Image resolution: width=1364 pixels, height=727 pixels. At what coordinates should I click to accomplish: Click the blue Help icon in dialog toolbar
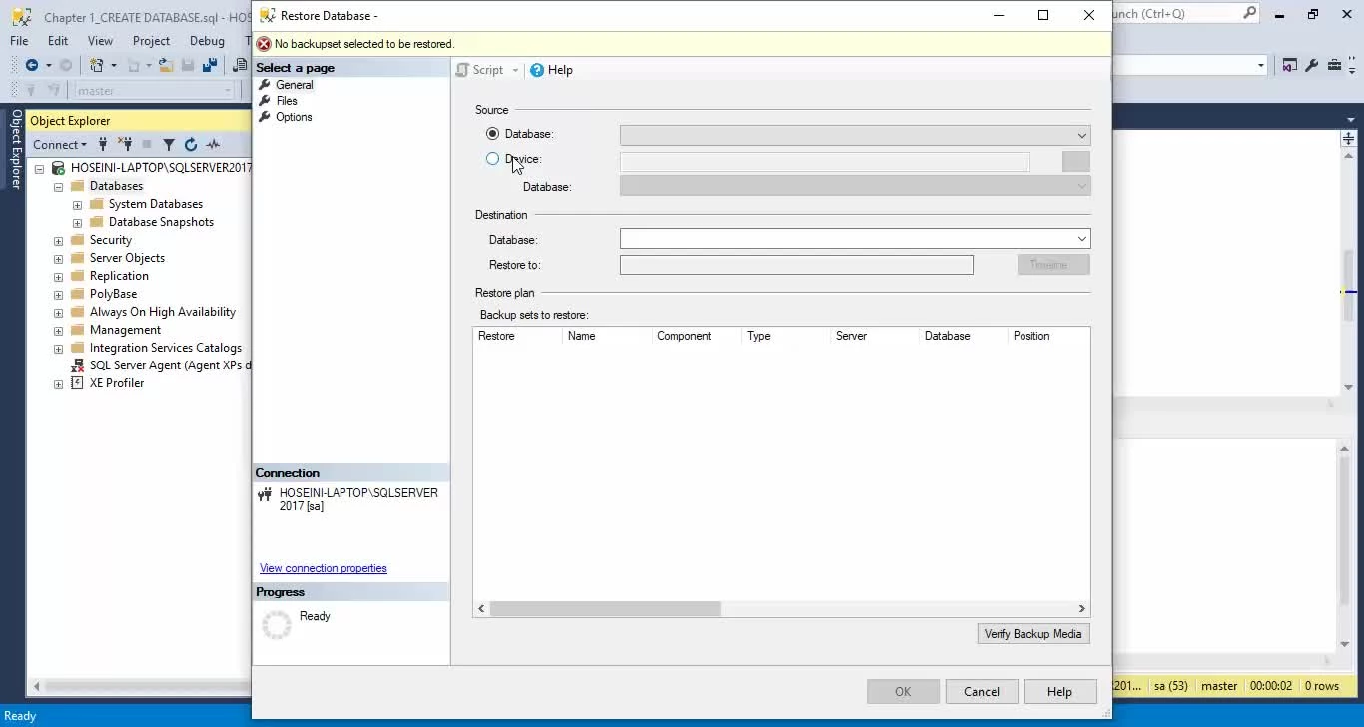(537, 70)
